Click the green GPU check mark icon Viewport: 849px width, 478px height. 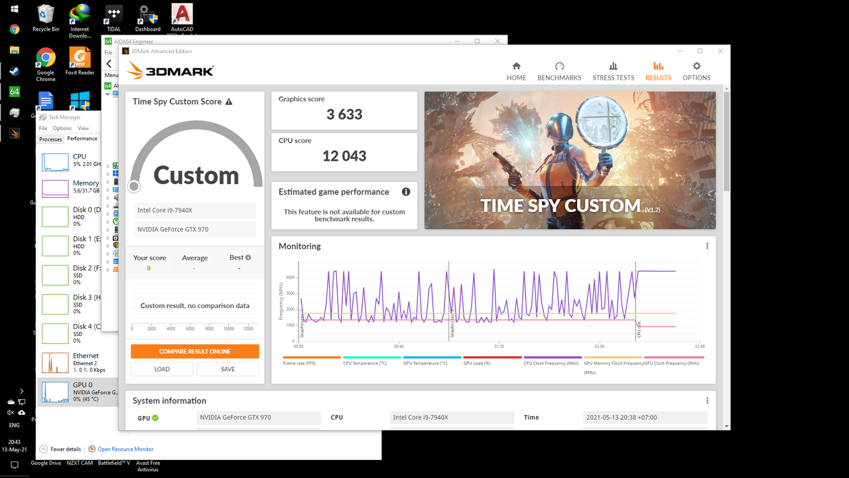pos(155,418)
